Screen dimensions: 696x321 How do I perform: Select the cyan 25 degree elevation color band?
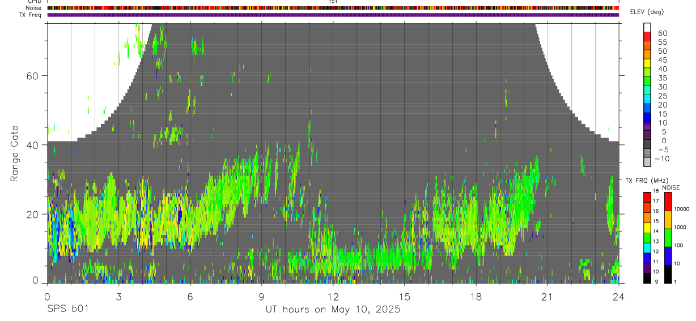(x=647, y=100)
